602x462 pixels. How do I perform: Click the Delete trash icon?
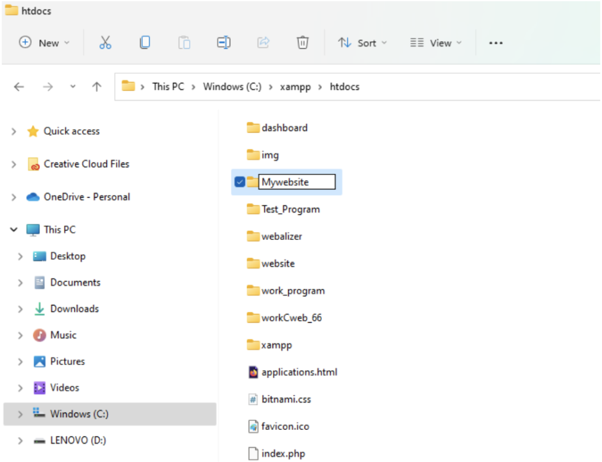coord(303,43)
